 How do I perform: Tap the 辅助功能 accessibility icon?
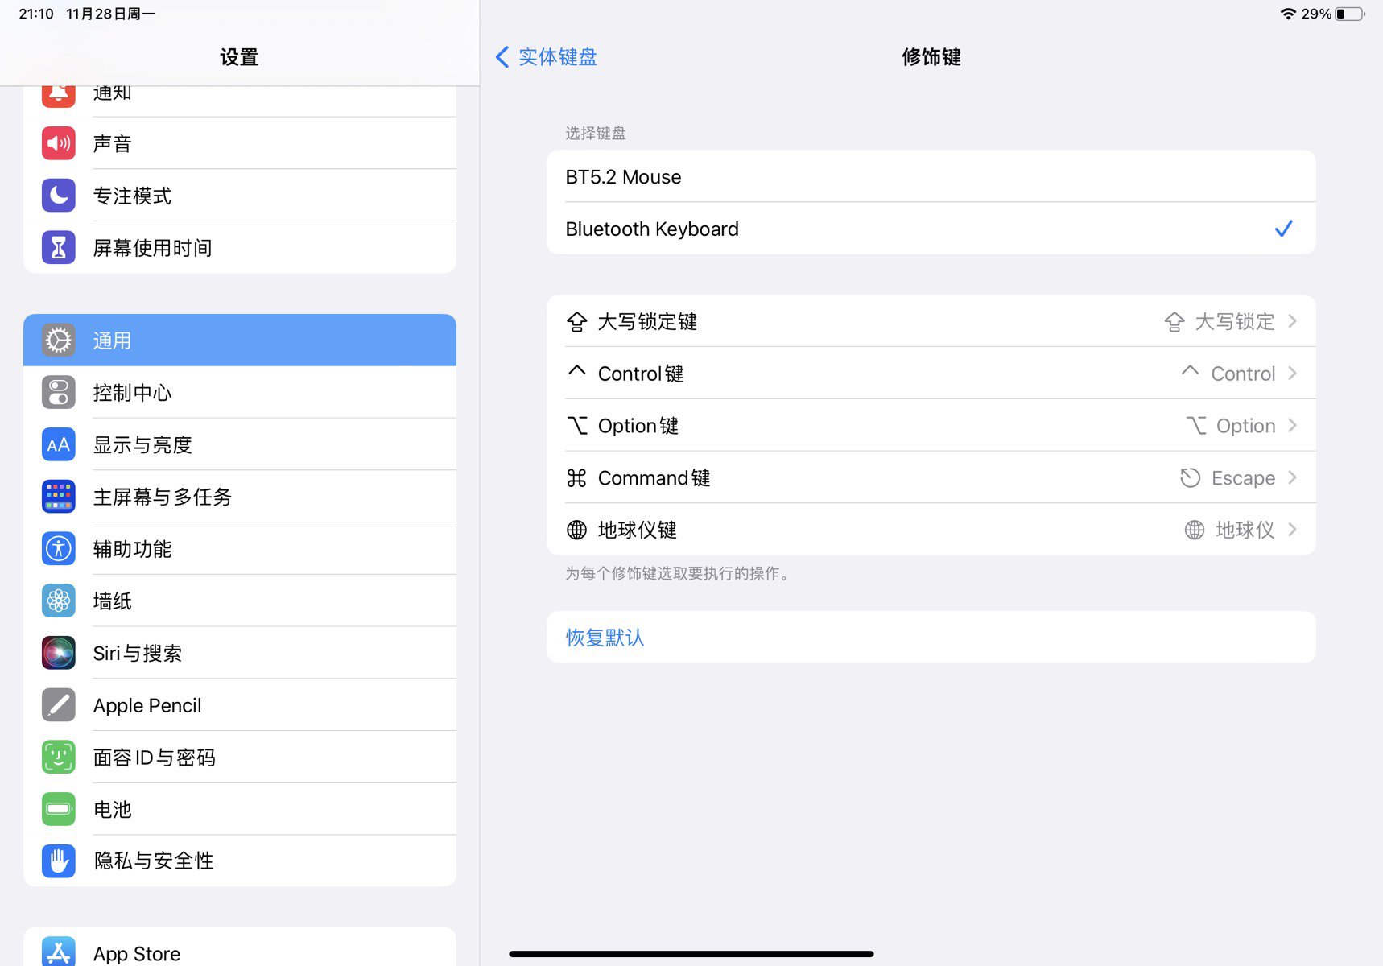pyautogui.click(x=58, y=549)
